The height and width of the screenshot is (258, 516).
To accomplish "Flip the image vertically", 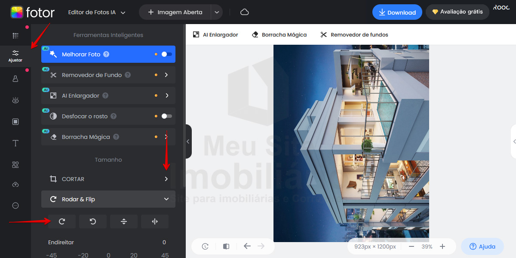I will pos(124,221).
